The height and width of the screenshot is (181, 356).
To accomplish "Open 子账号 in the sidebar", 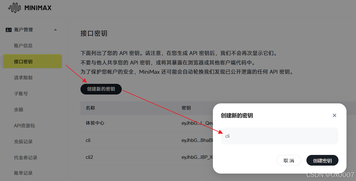I will [x=21, y=94].
